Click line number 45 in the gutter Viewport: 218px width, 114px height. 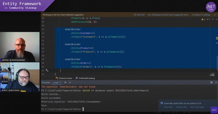click(x=43, y=44)
